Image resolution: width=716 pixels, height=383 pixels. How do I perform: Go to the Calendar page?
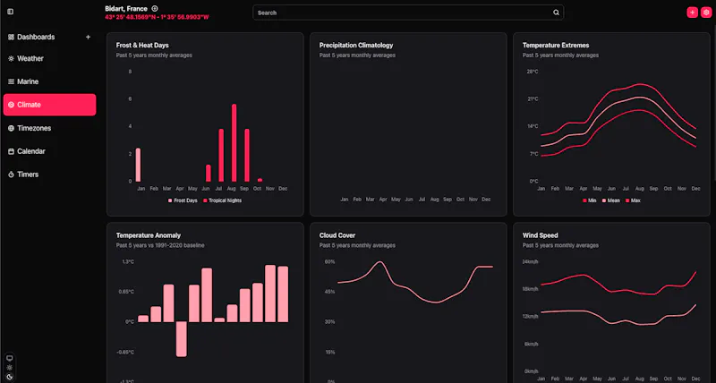[49, 151]
